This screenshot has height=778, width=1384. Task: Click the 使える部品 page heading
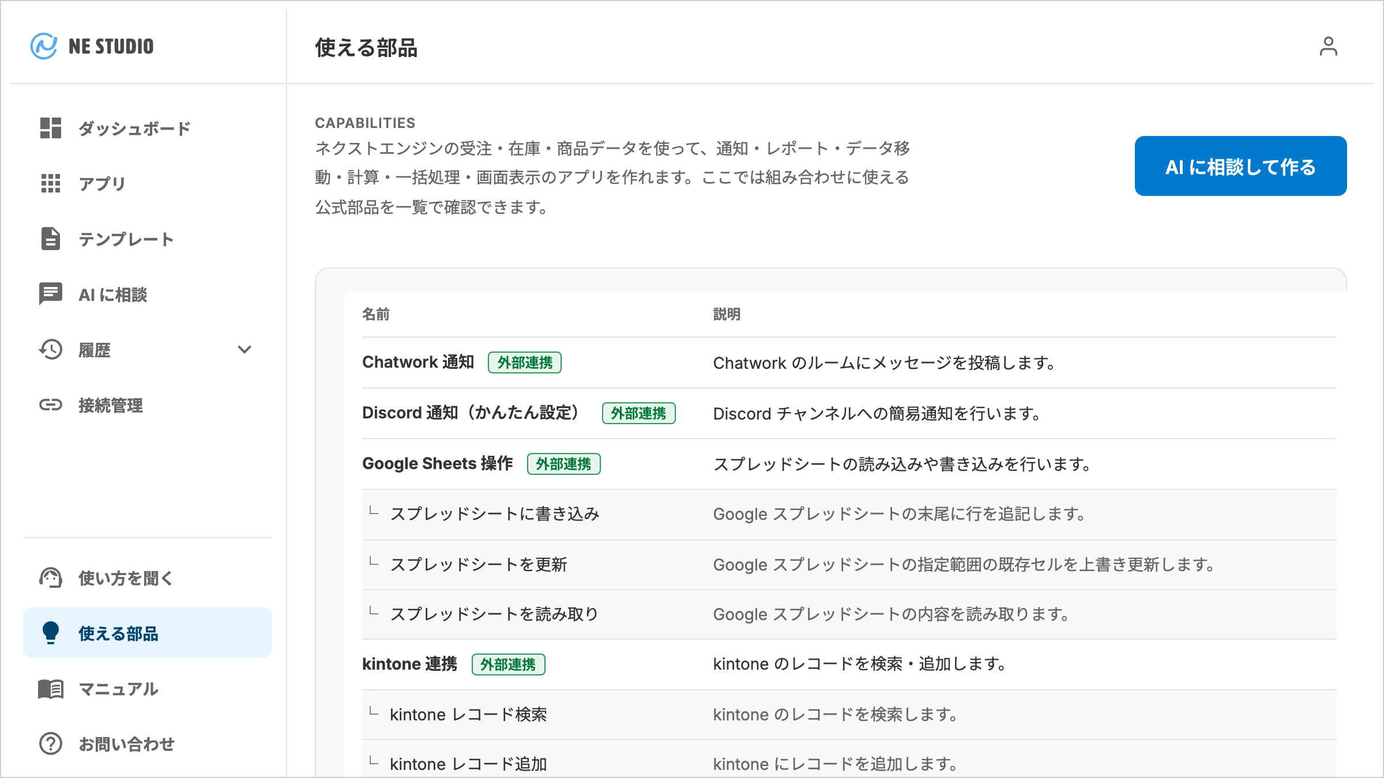tap(366, 47)
